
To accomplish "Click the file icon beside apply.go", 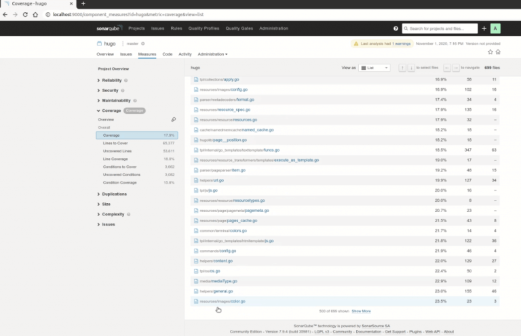I will [x=196, y=79].
